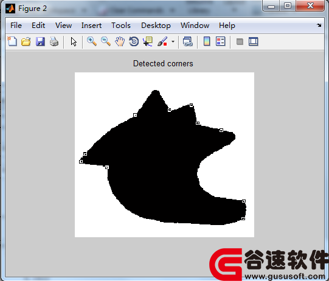The width and height of the screenshot is (329, 281).
Task: Select the Edit Plot arrow tool
Action: click(74, 41)
